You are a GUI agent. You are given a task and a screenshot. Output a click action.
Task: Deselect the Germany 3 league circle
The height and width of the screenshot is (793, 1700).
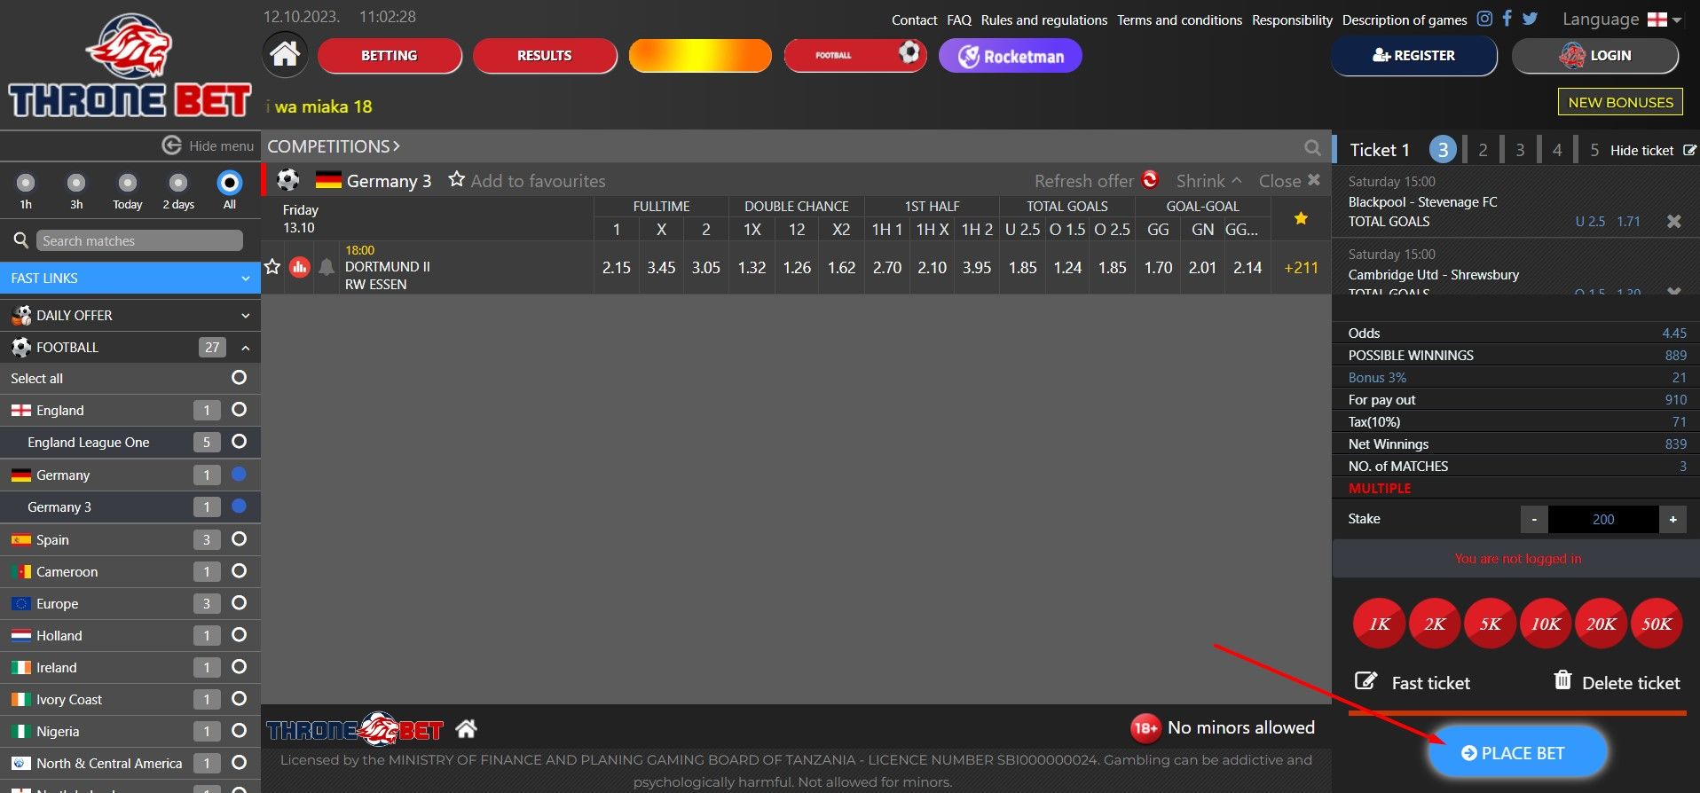tap(239, 506)
